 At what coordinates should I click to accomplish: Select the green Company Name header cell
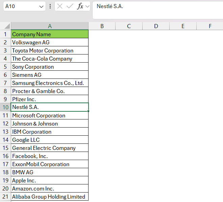(x=50, y=34)
